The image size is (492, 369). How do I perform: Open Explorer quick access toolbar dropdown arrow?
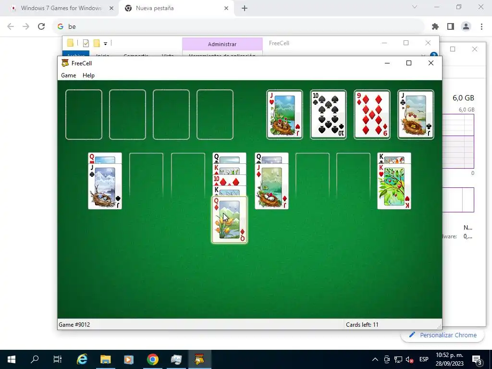(105, 44)
